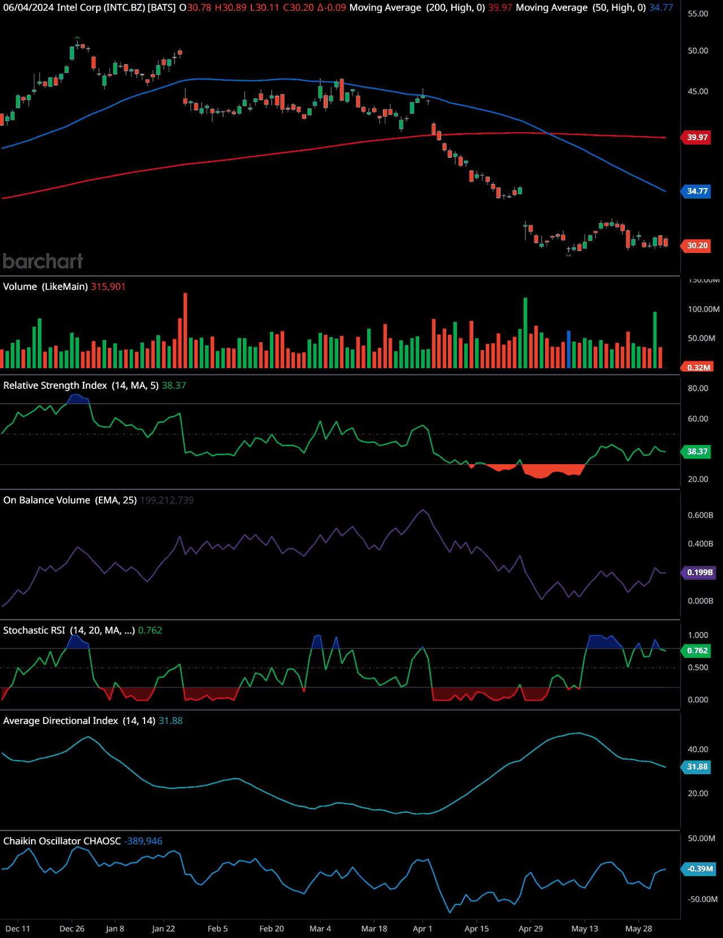Screen dimensions: 723x938
Task: Select the green 0.762 Stochastic RSI tag
Action: tap(697, 651)
